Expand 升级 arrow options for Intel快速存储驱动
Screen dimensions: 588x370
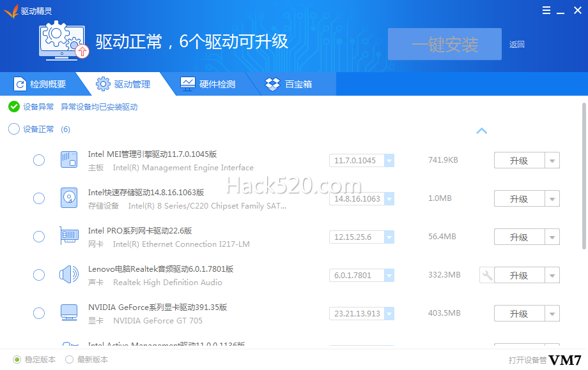click(552, 198)
